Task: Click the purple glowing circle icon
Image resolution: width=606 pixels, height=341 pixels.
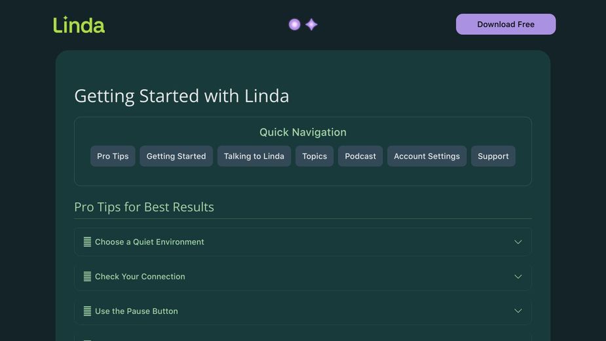Action: [x=295, y=24]
